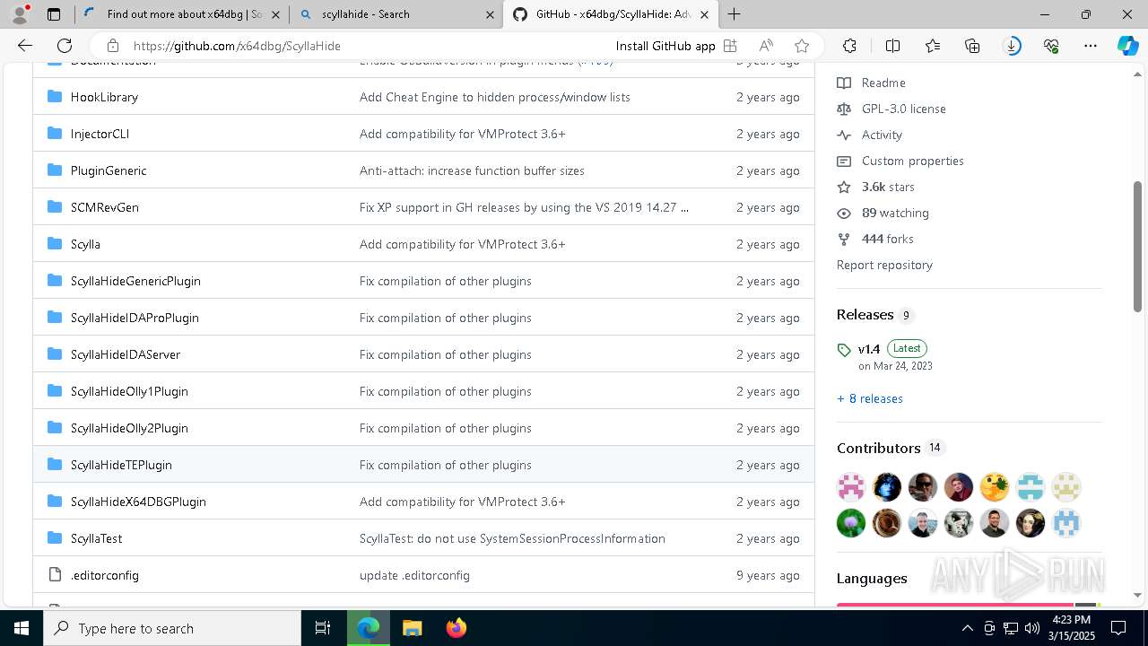
Task: Click the address bar URL field
Action: (237, 46)
